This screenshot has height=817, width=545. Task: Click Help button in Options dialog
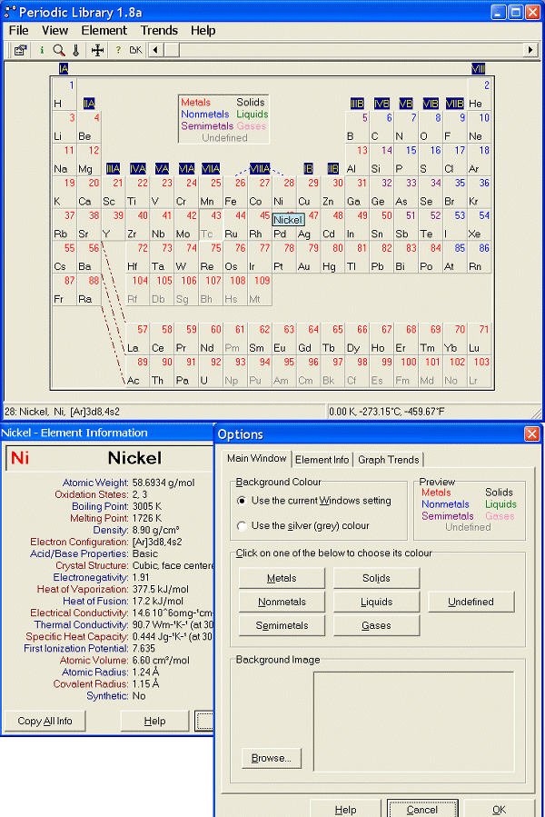click(x=345, y=809)
